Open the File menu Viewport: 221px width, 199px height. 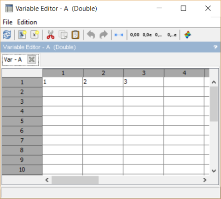7,22
